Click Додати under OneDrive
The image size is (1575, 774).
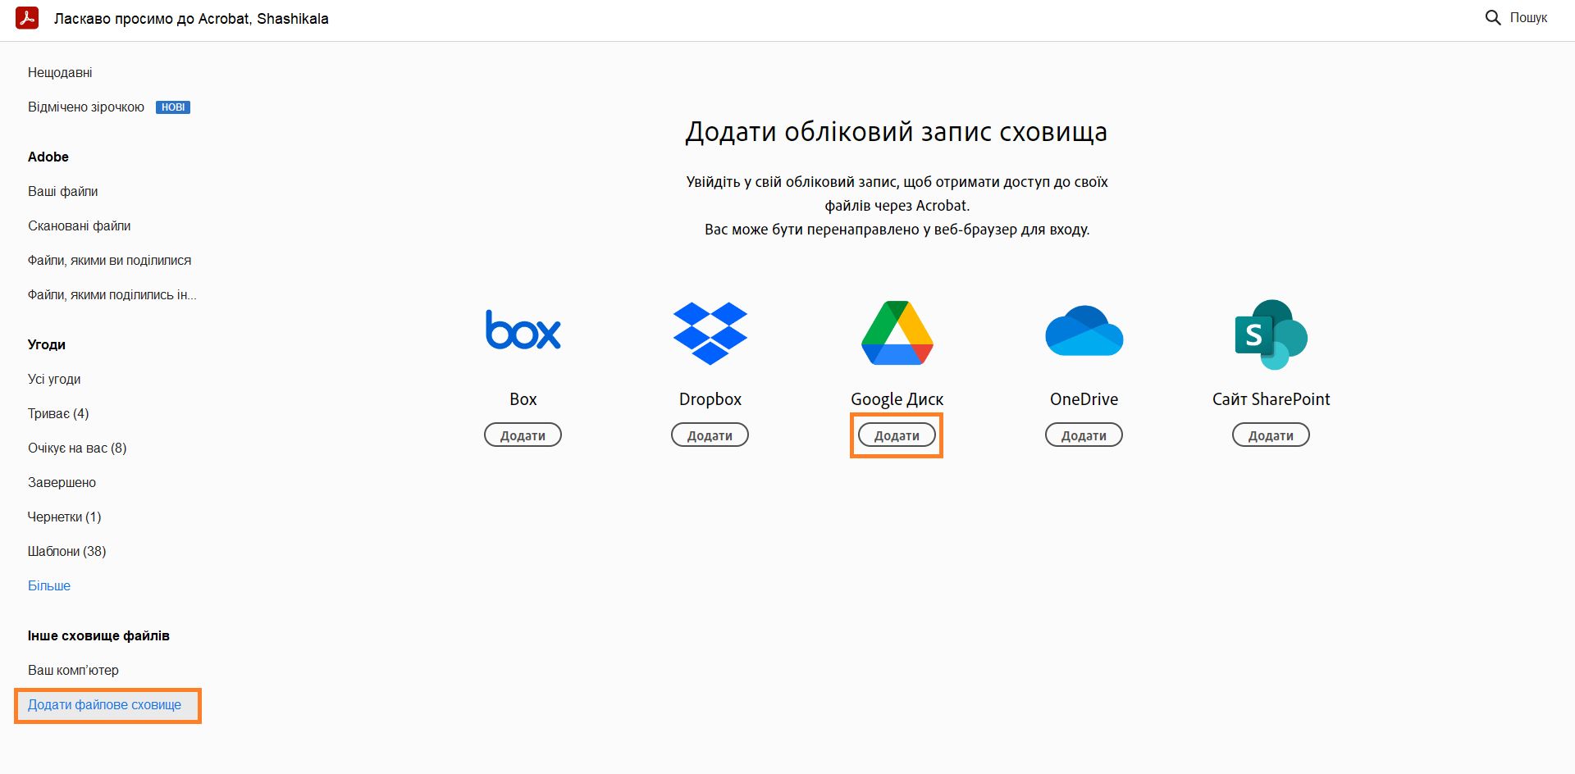(1084, 435)
